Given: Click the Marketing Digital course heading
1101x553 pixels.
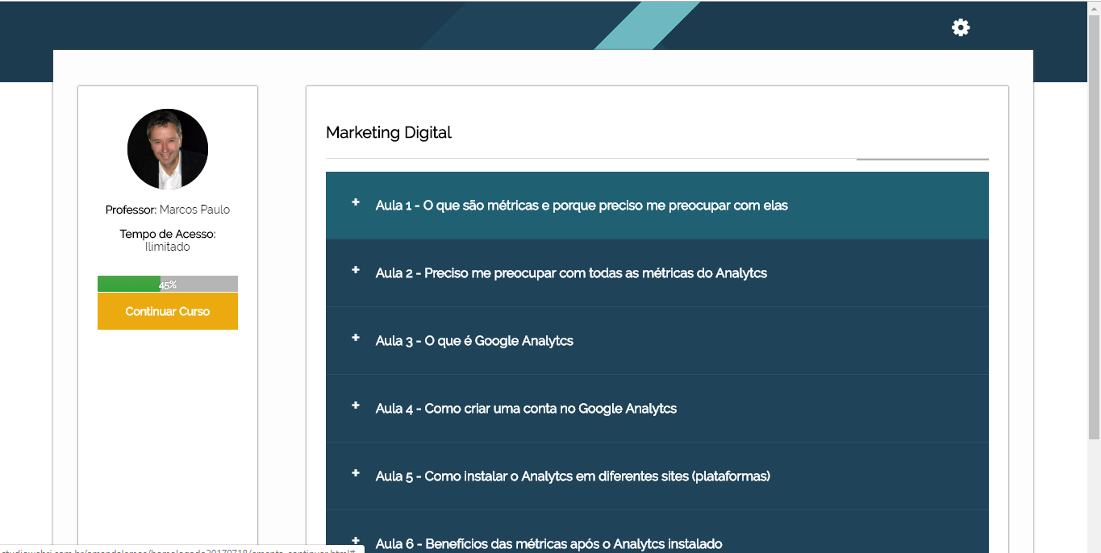Looking at the screenshot, I should tap(389, 133).
